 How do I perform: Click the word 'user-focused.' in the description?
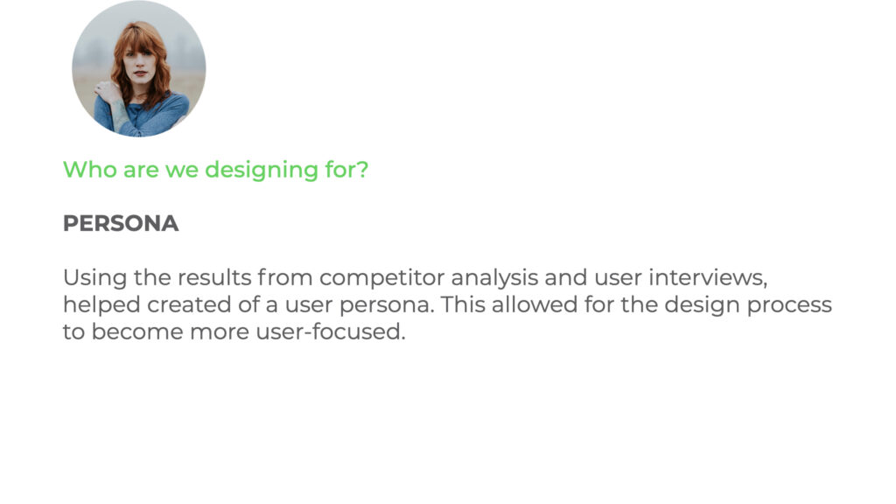[x=331, y=332]
